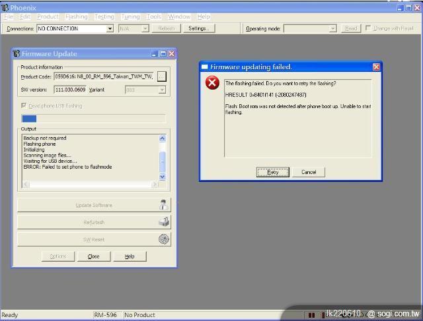423x321 pixels.
Task: Expand the Operating mode dropdown
Action: coord(333,28)
